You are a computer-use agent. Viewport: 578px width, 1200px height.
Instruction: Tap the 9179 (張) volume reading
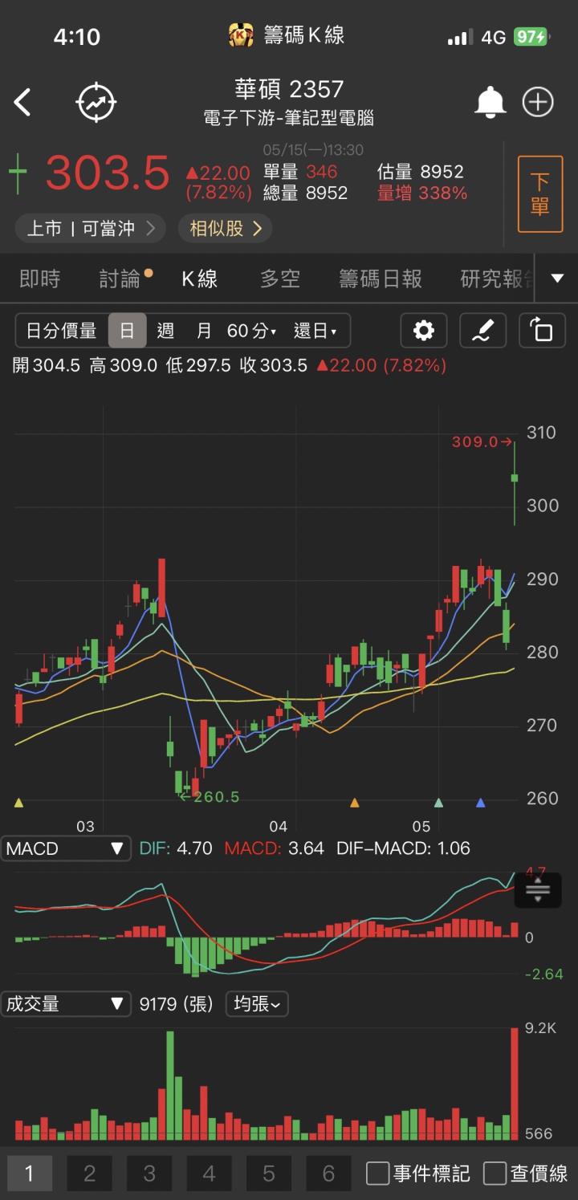(x=177, y=1004)
